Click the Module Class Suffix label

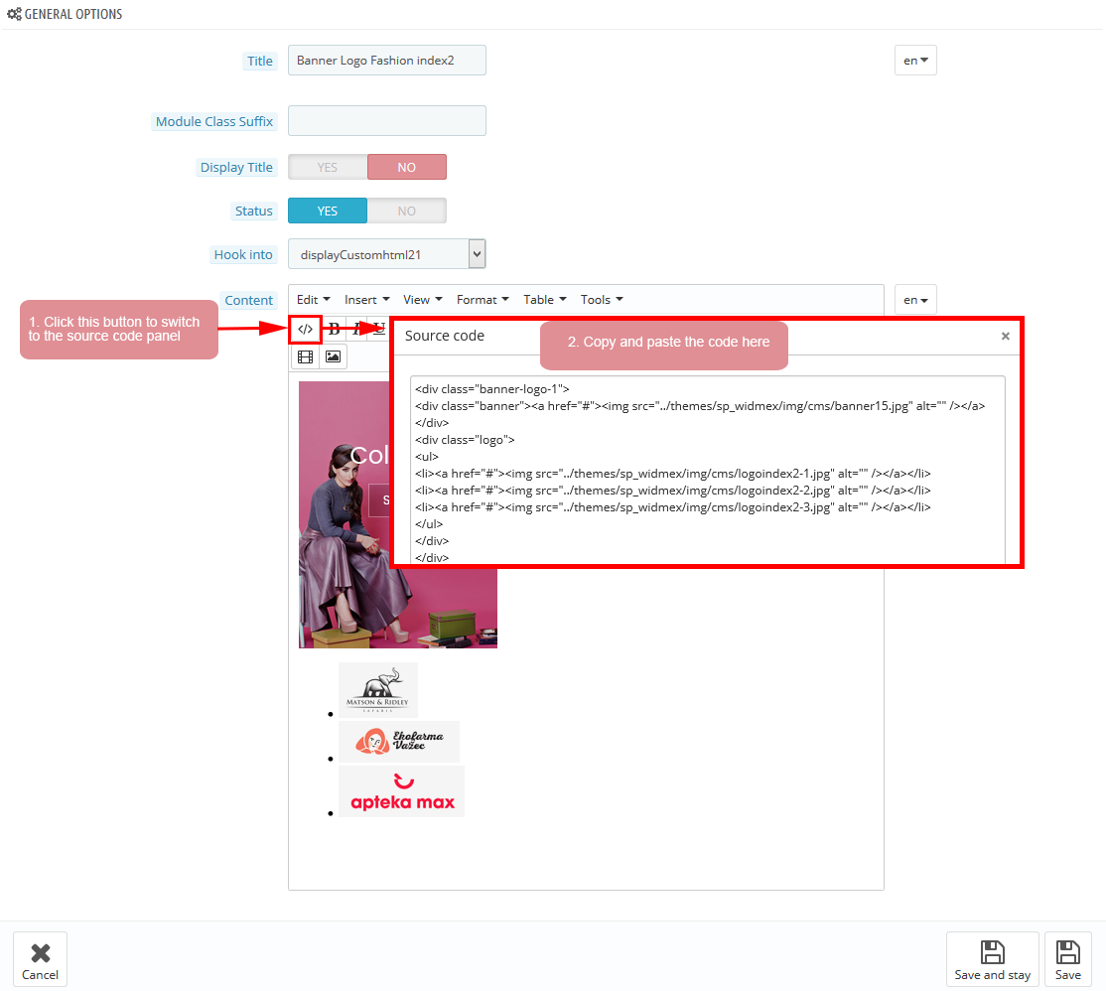coord(213,121)
